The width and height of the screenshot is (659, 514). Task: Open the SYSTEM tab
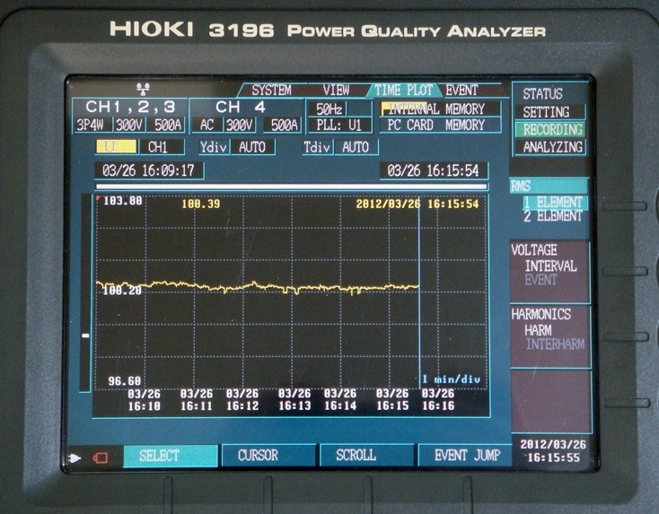coord(271,90)
